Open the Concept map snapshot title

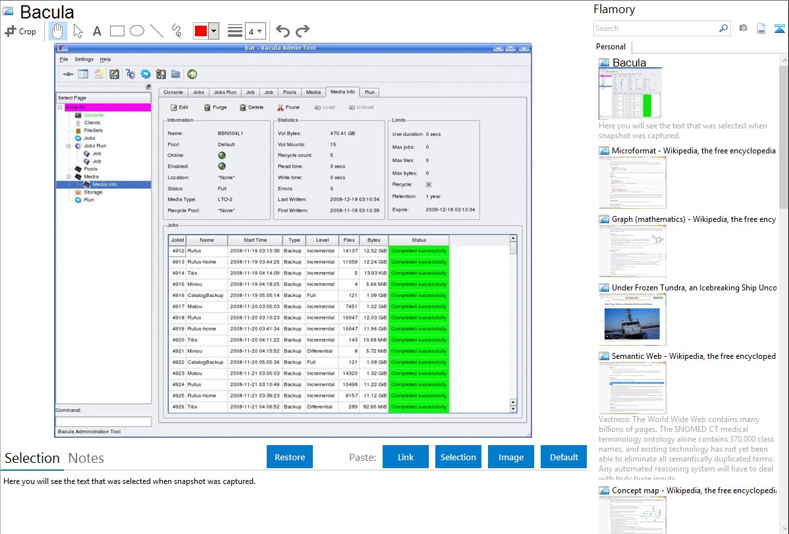pyautogui.click(x=694, y=491)
